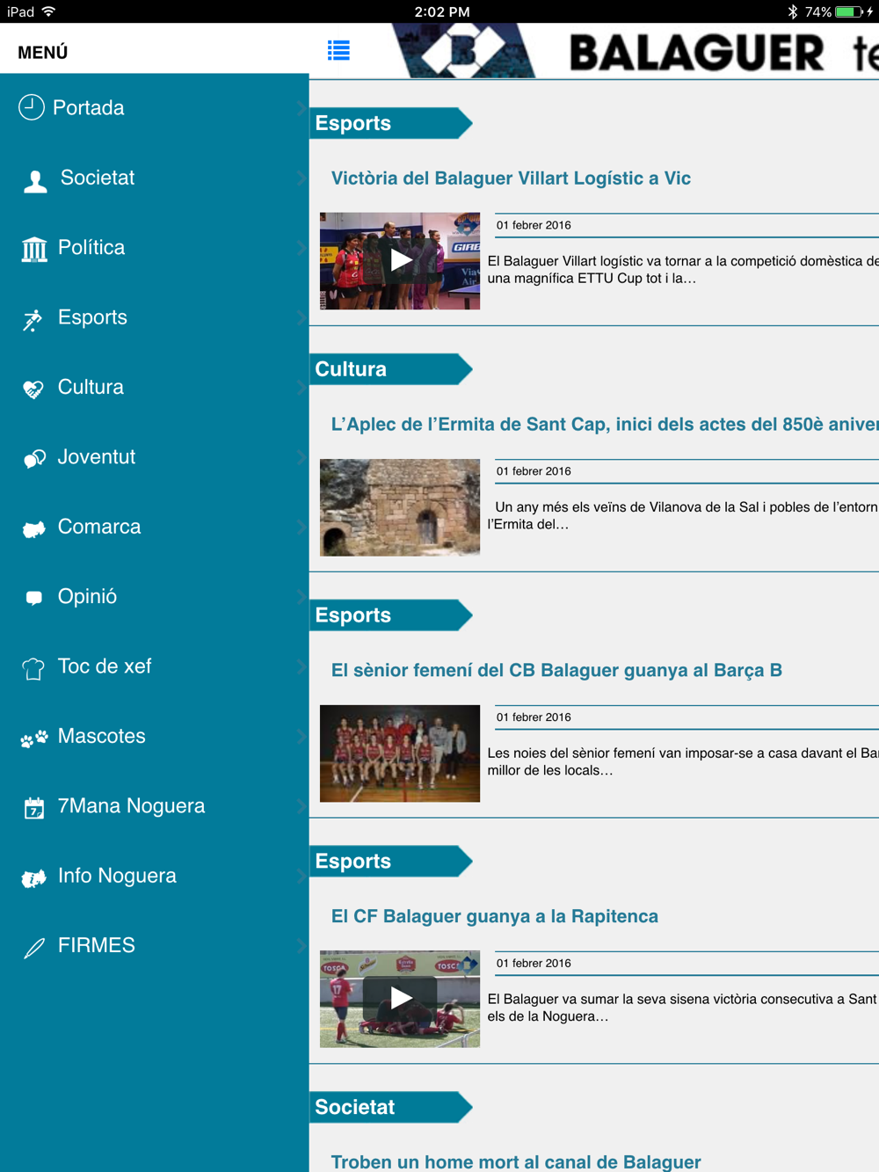Open Comarca from the side menu

pos(154,527)
